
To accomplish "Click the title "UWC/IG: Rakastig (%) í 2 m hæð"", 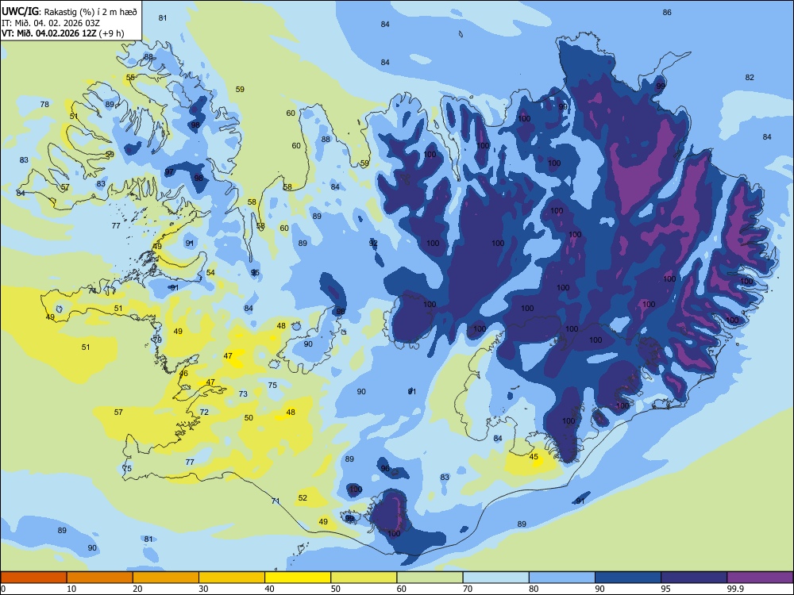I will (x=69, y=11).
